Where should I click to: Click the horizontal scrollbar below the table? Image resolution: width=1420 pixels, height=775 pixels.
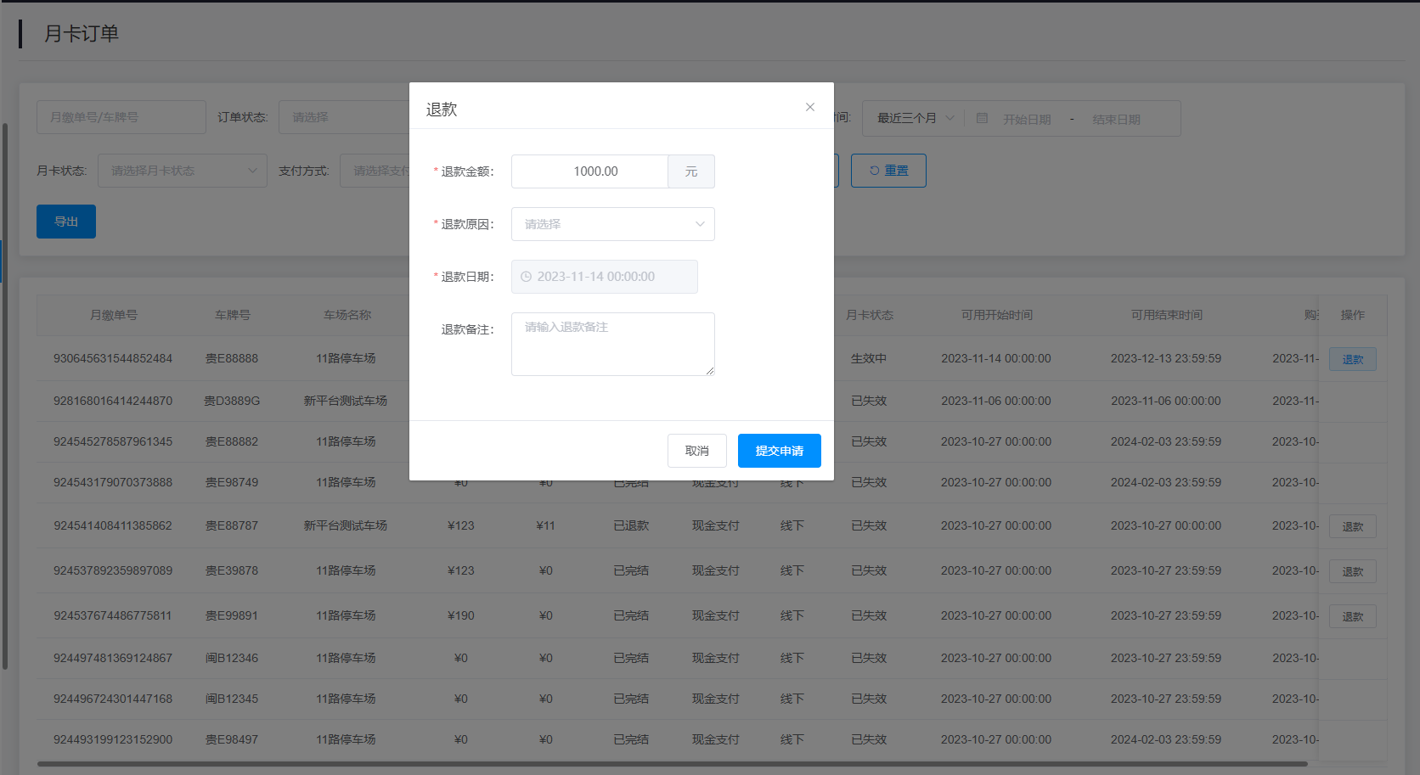[x=671, y=764]
